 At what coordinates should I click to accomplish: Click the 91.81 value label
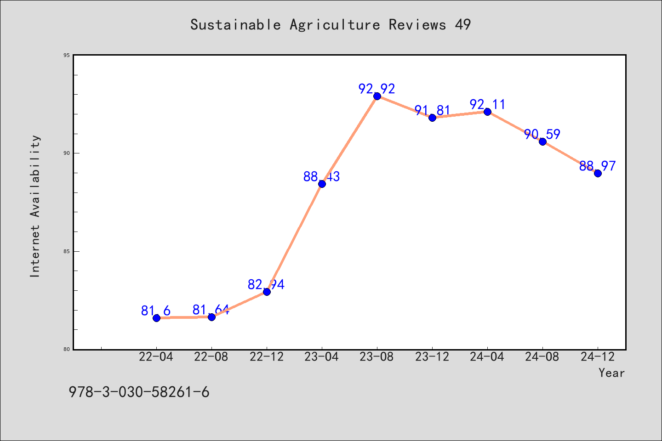coord(432,111)
